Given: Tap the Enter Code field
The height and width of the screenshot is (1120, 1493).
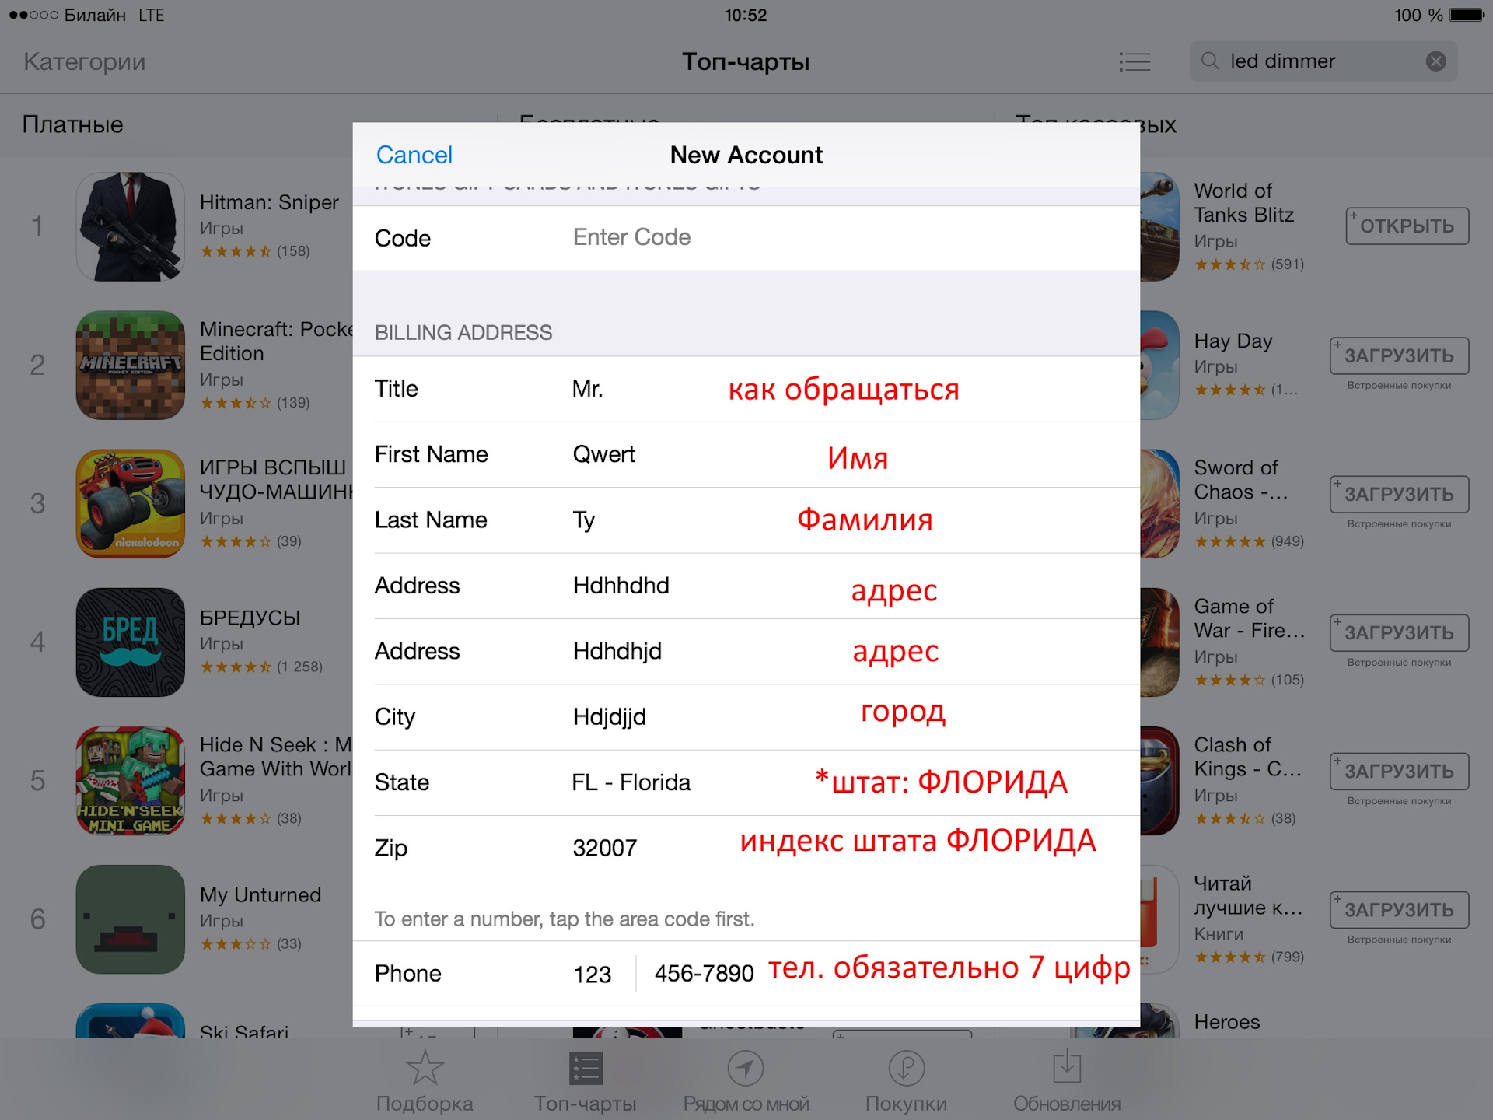Looking at the screenshot, I should [x=746, y=238].
